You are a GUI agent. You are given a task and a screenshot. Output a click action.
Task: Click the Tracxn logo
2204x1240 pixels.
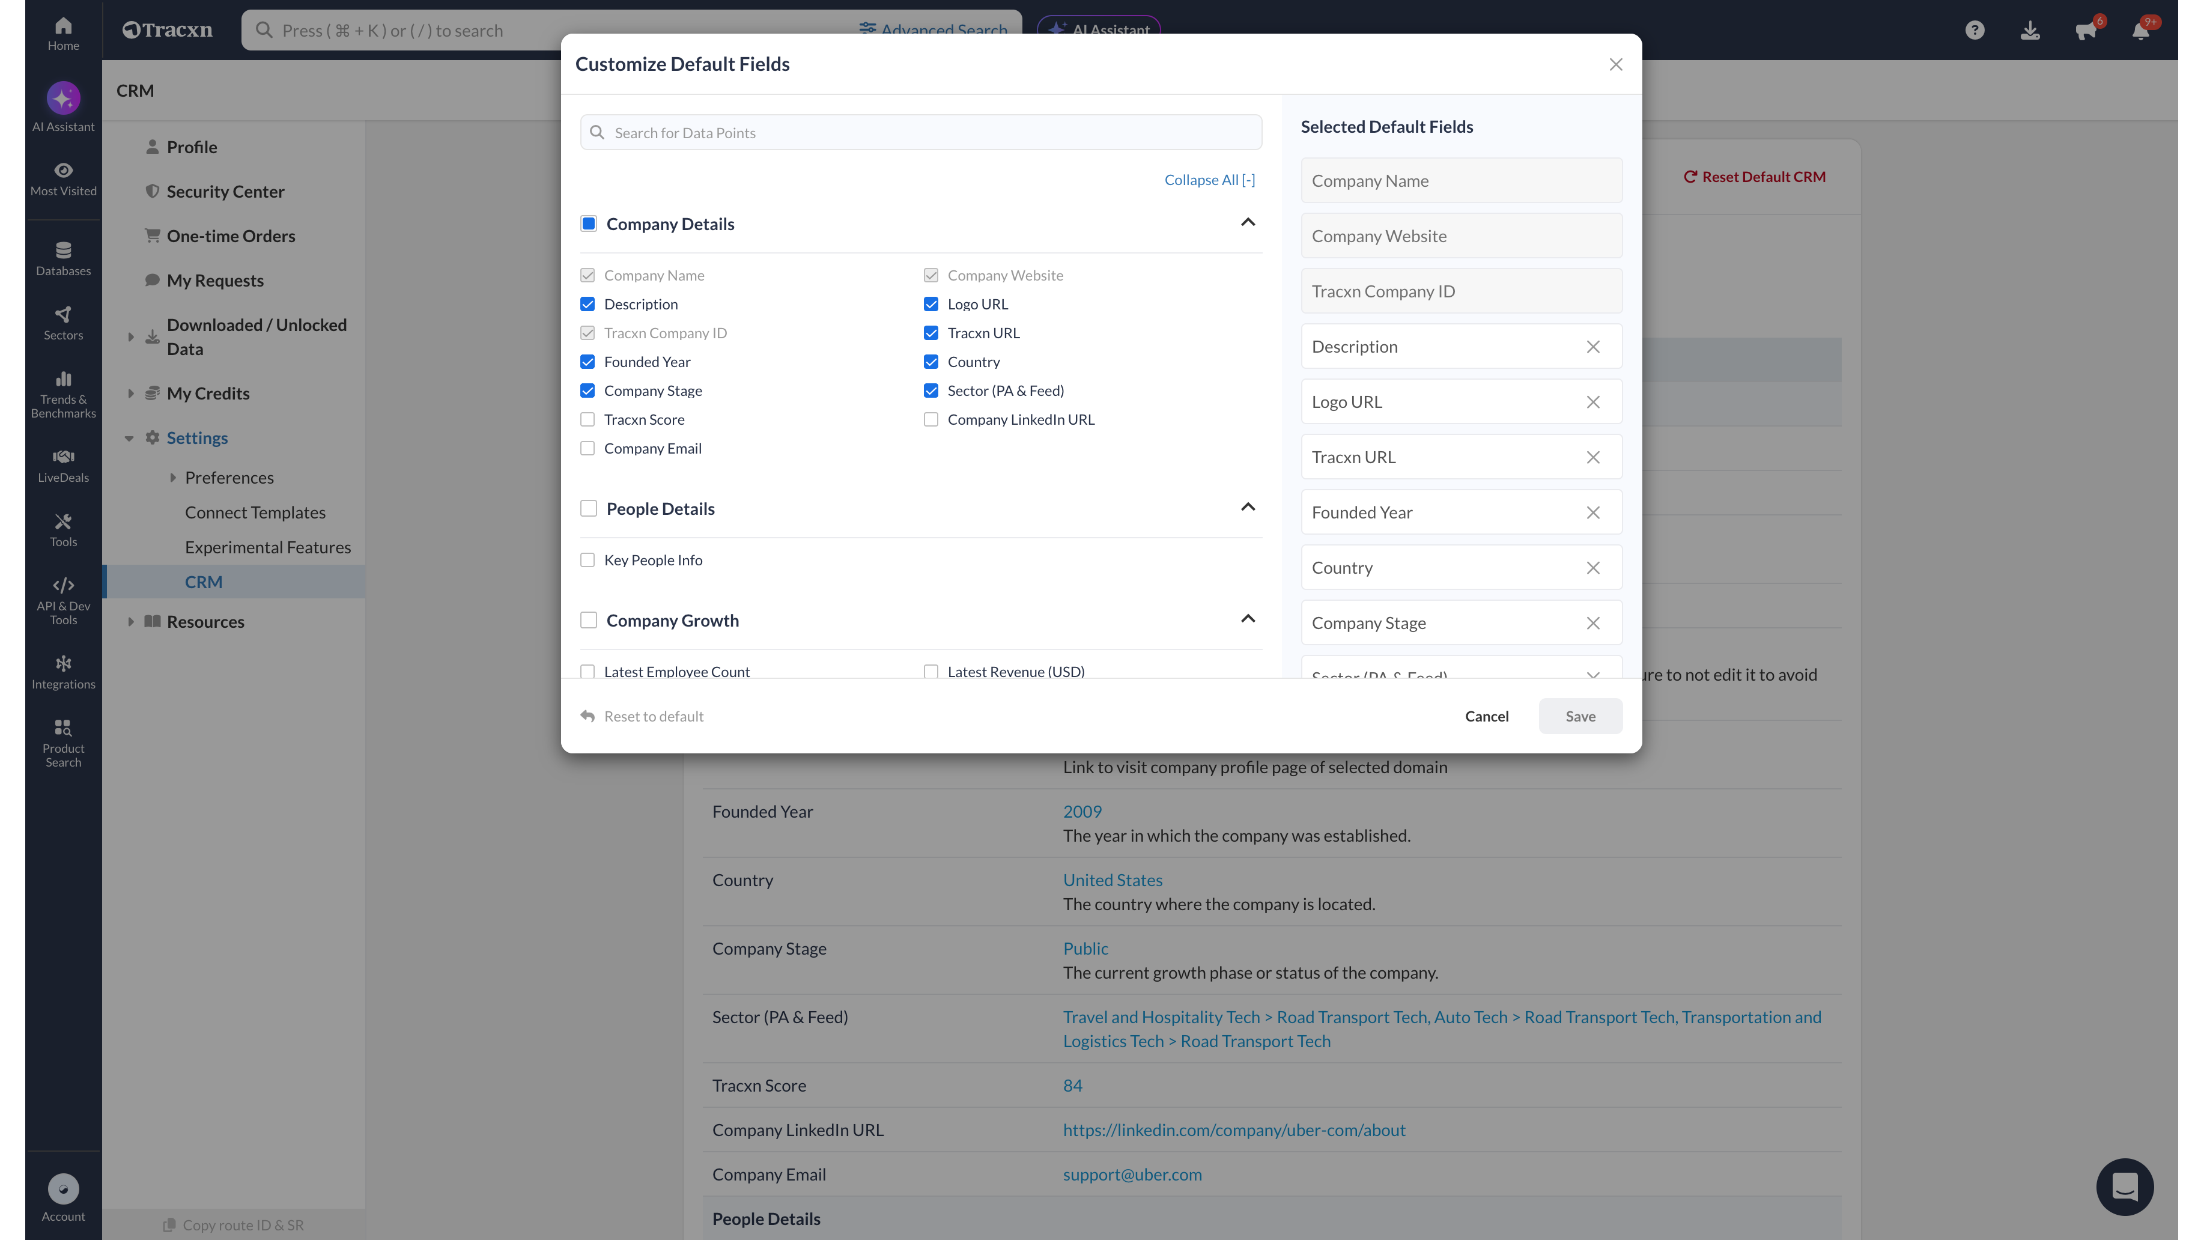(x=168, y=30)
